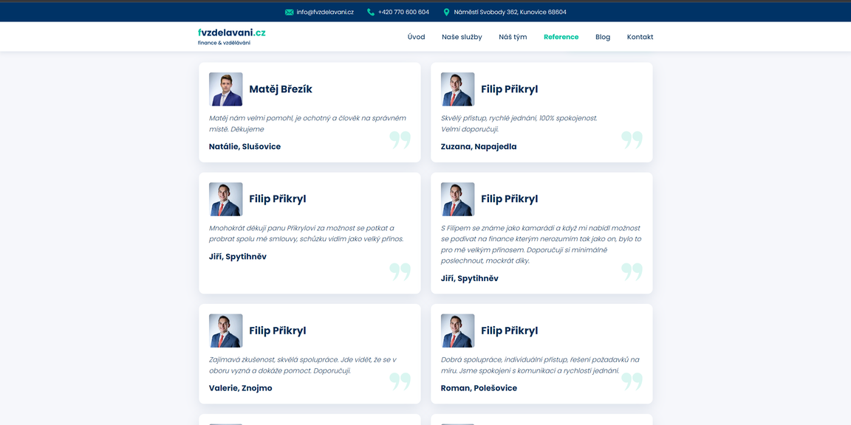Click the Matěj Březík name heading
Image resolution: width=851 pixels, height=425 pixels.
click(x=281, y=89)
